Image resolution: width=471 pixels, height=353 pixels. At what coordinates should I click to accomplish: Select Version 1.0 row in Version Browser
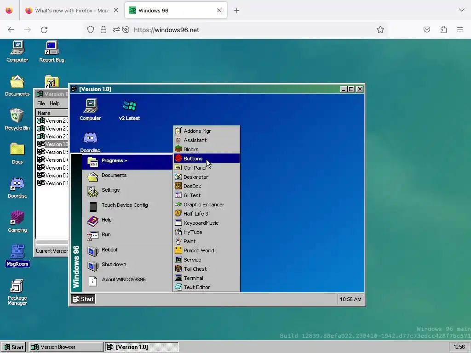tap(52, 144)
